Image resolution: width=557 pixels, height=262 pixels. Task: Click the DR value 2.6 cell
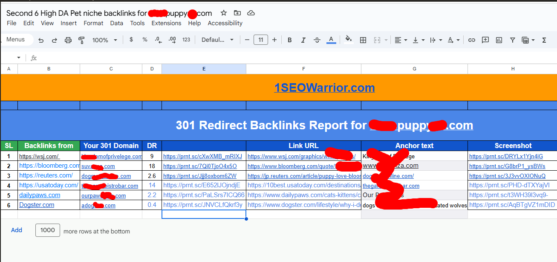[152, 175]
